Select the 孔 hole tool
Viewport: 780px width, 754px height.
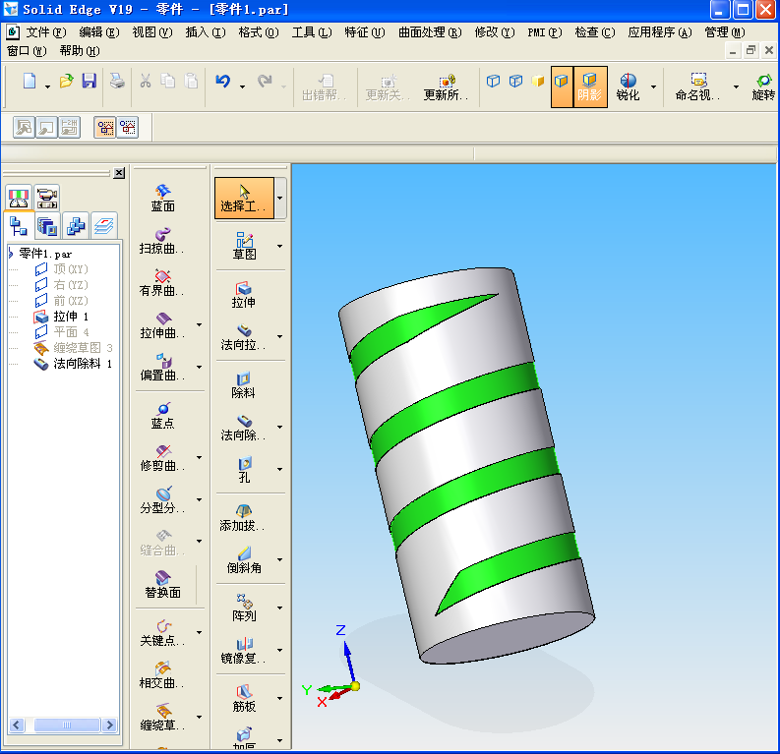244,470
